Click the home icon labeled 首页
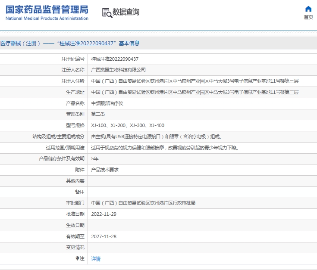The image size is (317, 270). coord(308,9)
